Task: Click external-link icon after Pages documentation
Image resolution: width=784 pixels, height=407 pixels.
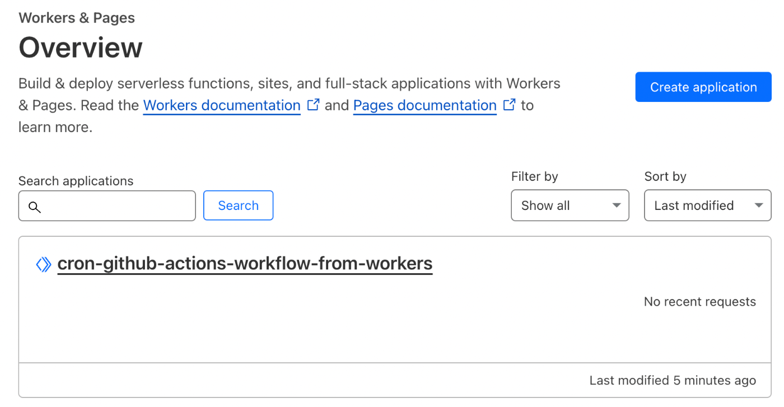Action: [x=509, y=105]
